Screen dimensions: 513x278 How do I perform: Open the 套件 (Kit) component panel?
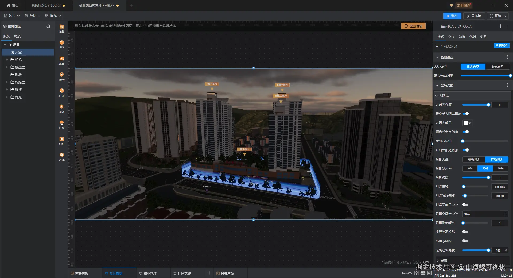pyautogui.click(x=61, y=157)
